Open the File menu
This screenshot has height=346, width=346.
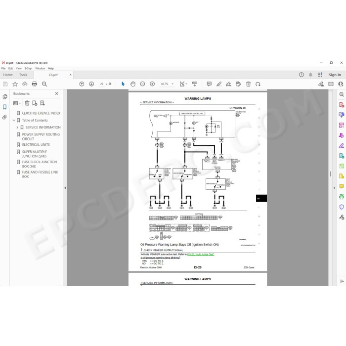pyautogui.click(x=3, y=68)
